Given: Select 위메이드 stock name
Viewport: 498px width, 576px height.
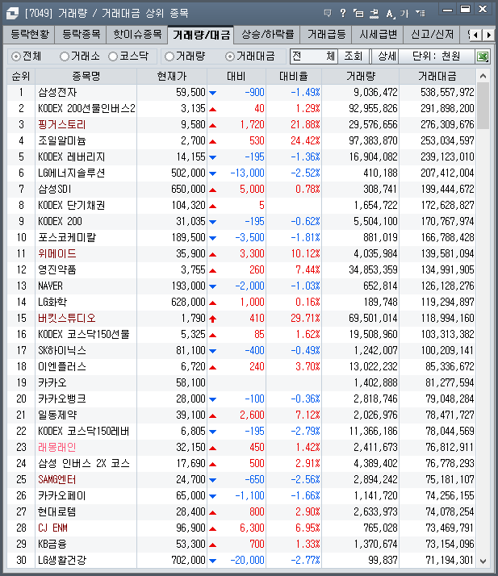Looking at the screenshot, I should coord(57,254).
